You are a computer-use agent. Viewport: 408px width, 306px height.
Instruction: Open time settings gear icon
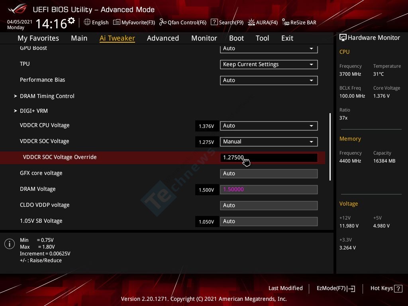coord(71,20)
